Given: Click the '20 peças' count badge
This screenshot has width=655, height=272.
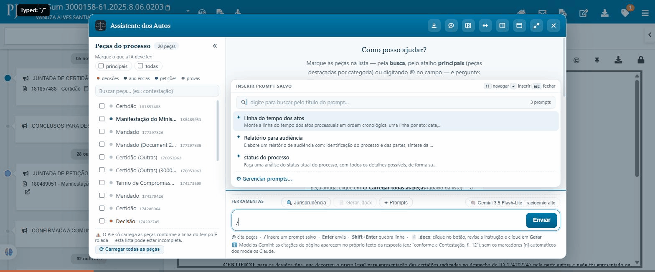Looking at the screenshot, I should click(x=166, y=46).
